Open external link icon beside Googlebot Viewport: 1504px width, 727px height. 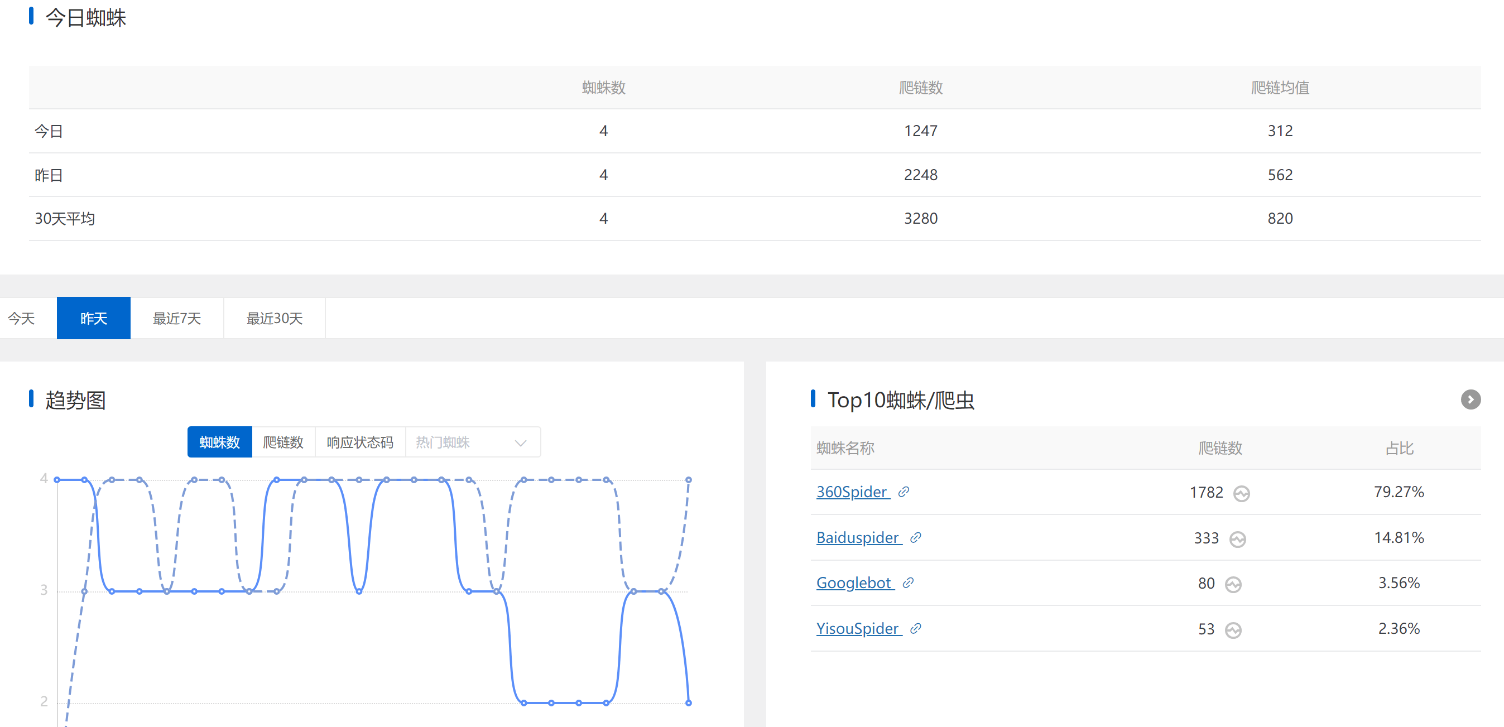coord(908,582)
